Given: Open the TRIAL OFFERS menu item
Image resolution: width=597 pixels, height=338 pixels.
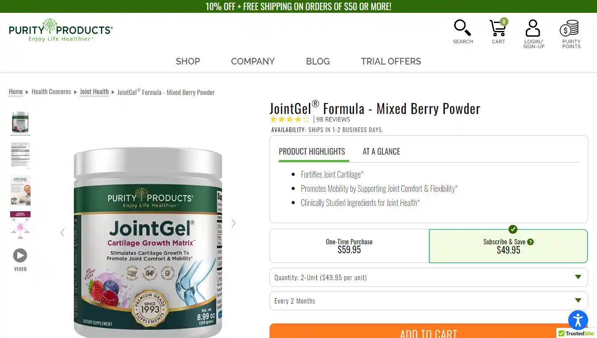Looking at the screenshot, I should click(x=391, y=61).
